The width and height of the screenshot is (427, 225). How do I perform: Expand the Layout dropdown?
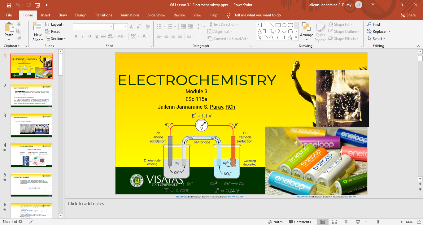coord(55,24)
